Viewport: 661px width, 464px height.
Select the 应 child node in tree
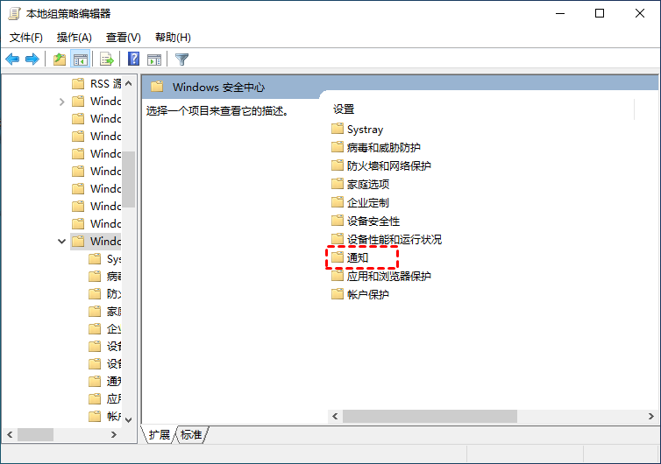(105, 398)
